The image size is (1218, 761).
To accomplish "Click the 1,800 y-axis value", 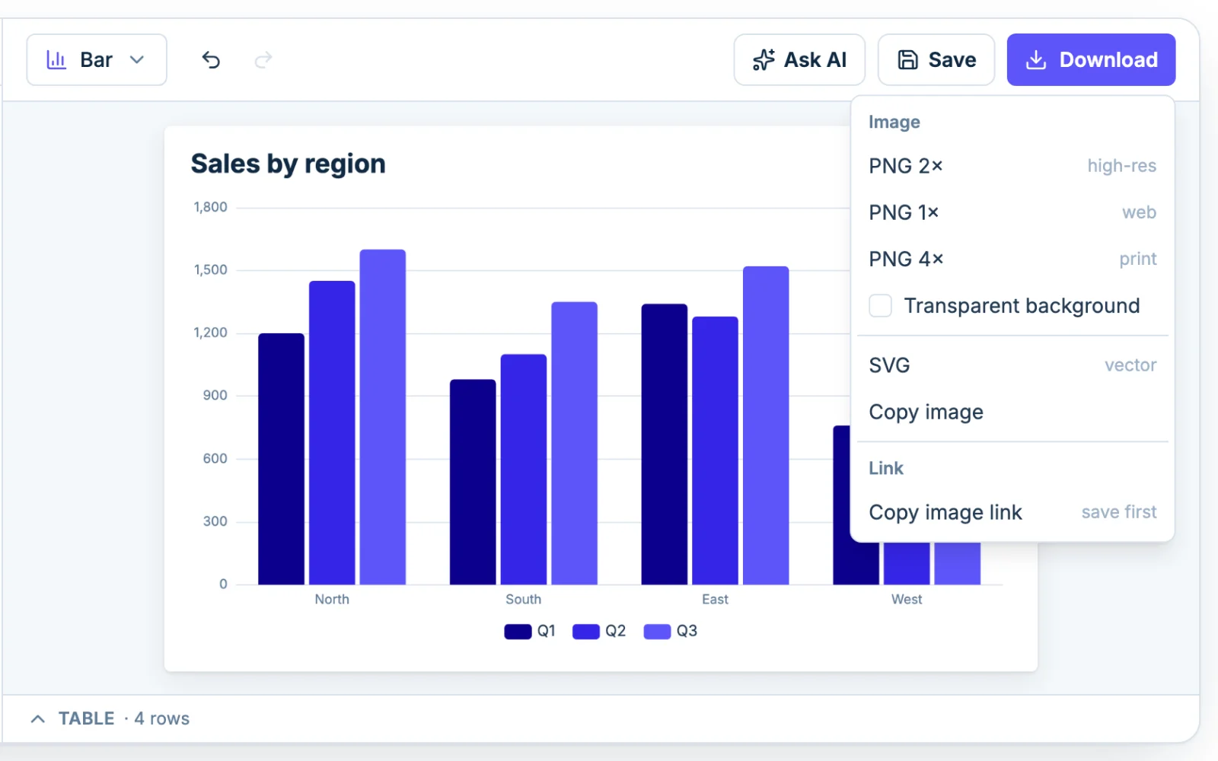I will pos(210,207).
